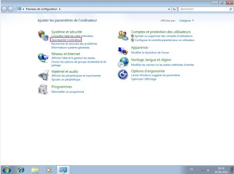Open the Système et sécurité heading
Viewport: 234px width, 174px height.
point(66,32)
